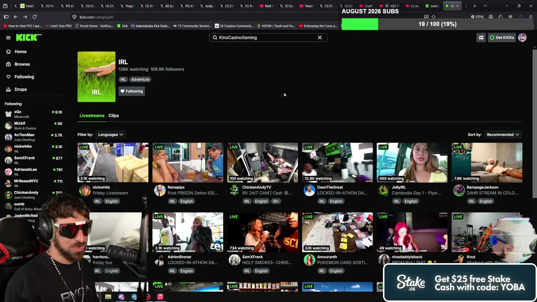Click the browser back arrow
The image size is (537, 302).
click(x=16, y=17)
